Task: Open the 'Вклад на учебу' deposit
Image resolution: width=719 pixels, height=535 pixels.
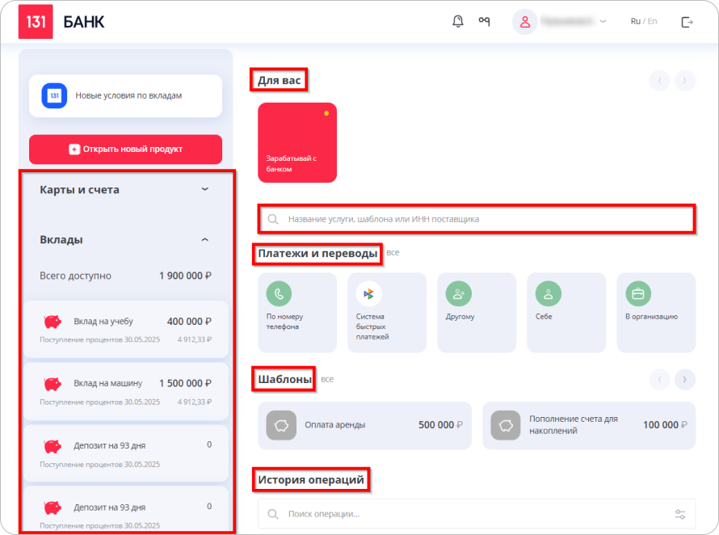Action: click(125, 328)
